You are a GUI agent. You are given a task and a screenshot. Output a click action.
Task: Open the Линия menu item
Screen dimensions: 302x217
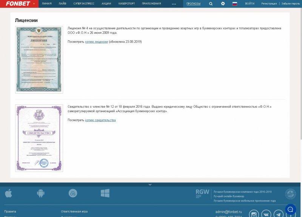click(47, 4)
